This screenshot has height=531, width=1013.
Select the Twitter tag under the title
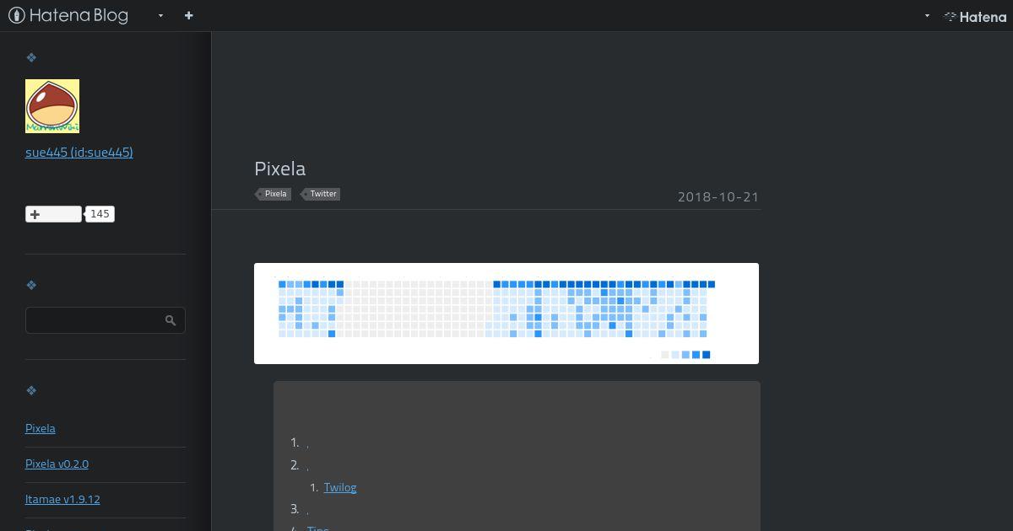point(322,194)
